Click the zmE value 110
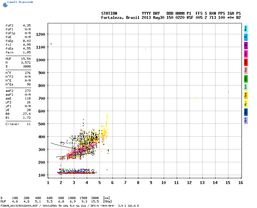This screenshot has height=208, width=257. click(x=28, y=99)
